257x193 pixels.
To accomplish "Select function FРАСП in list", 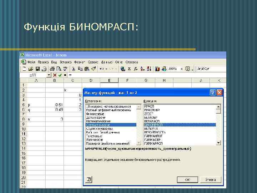I will click(180, 107).
